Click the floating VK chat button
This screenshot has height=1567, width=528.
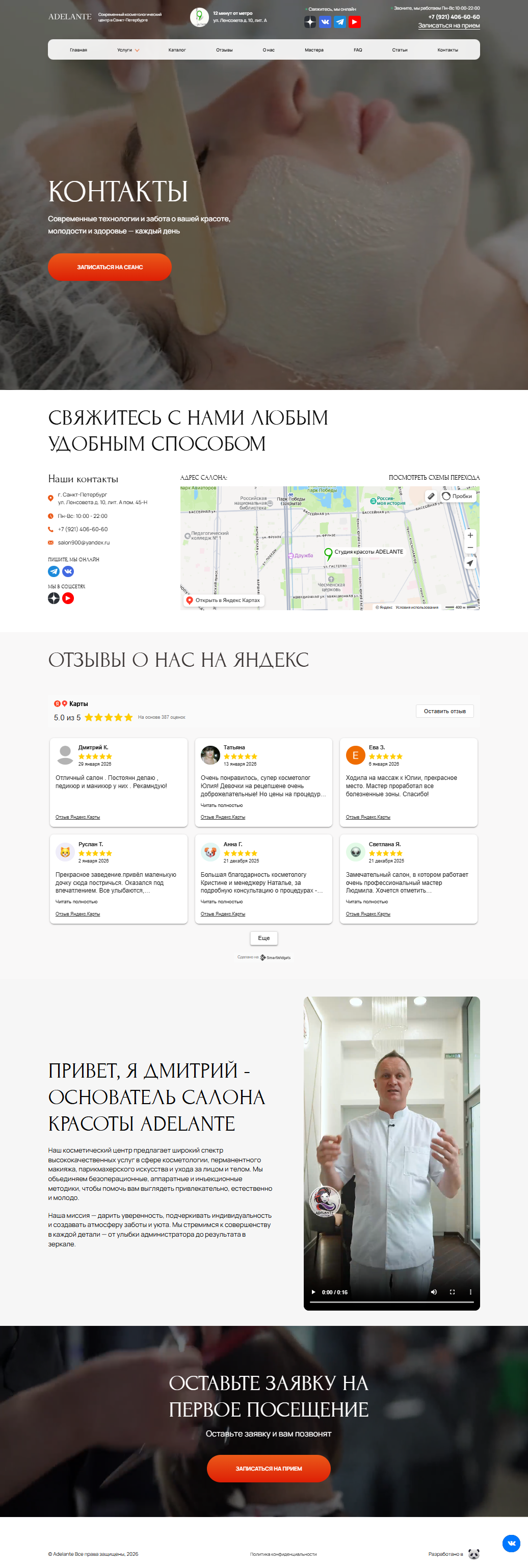[512, 1543]
